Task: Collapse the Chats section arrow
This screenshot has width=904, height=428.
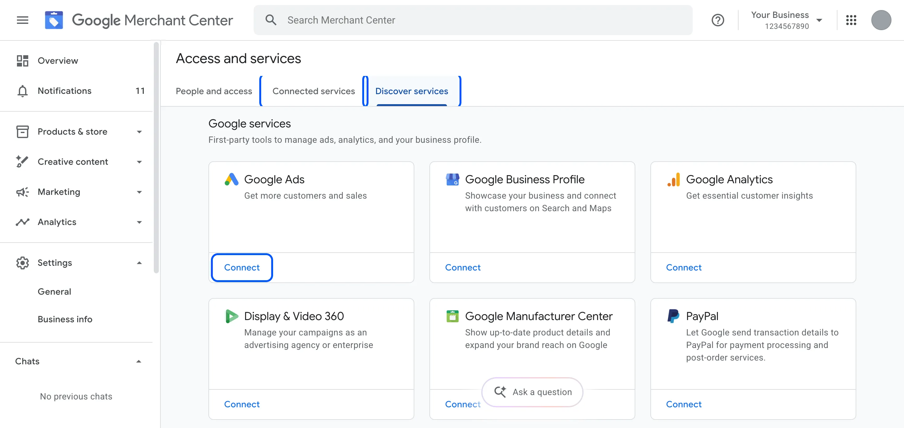Action: click(x=139, y=361)
